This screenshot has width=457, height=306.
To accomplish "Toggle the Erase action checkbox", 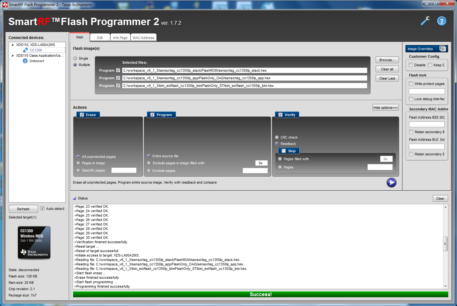I will point(82,115).
